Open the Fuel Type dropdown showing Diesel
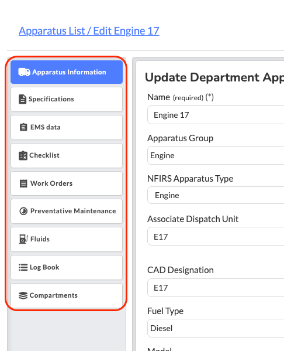This screenshot has height=351, width=284. (216, 328)
